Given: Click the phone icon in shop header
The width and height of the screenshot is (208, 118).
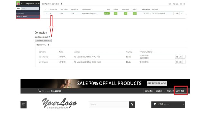Looking at the screenshot, I should tap(39, 91).
